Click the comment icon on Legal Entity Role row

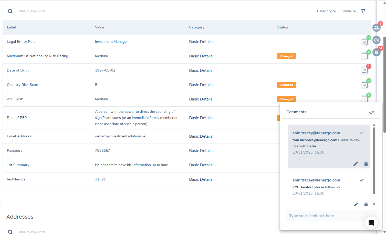coord(364,42)
